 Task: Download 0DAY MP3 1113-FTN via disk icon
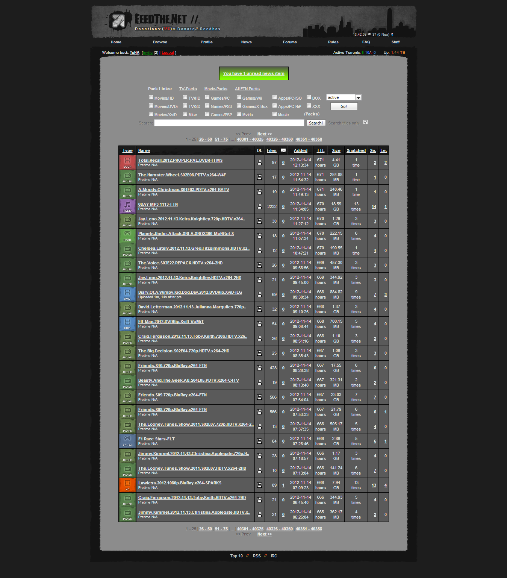[x=259, y=206]
